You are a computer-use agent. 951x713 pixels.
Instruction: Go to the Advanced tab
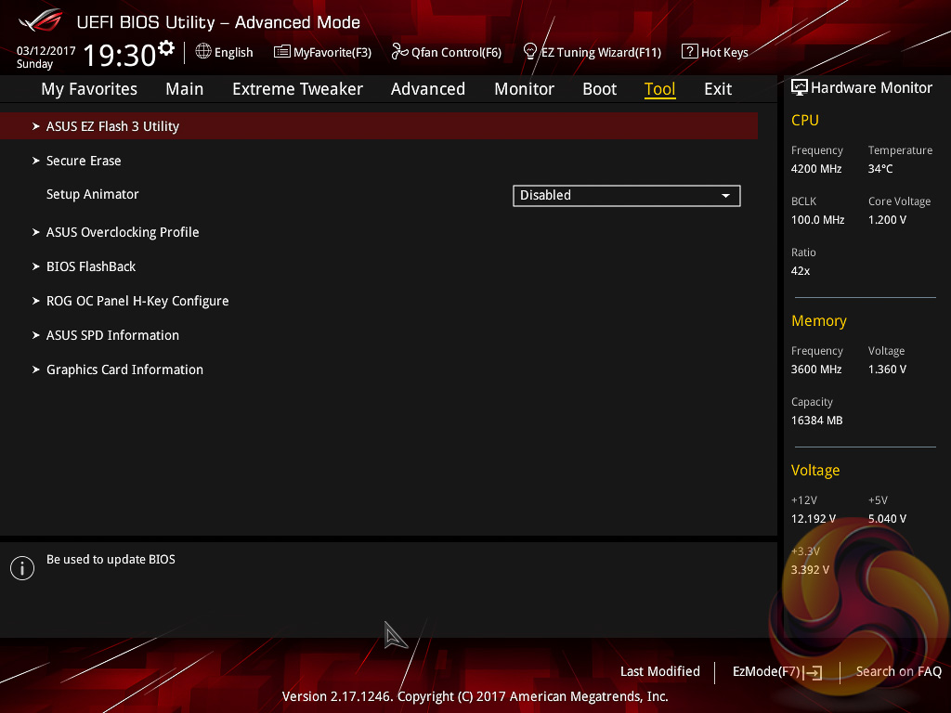[x=428, y=89]
